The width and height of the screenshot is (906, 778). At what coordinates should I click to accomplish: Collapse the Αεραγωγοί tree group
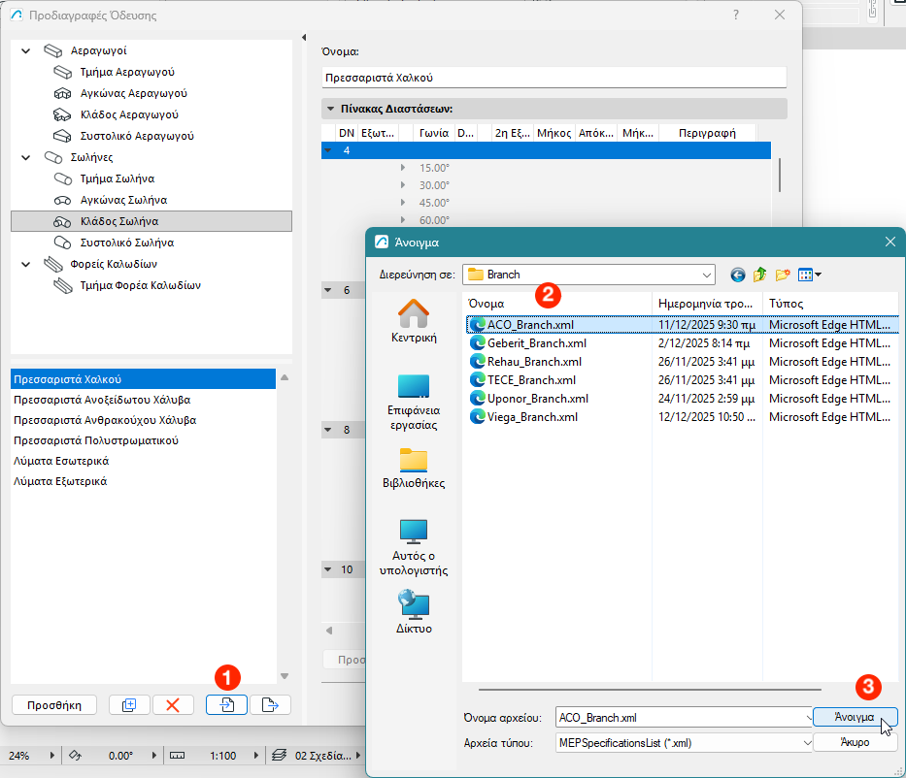point(26,50)
